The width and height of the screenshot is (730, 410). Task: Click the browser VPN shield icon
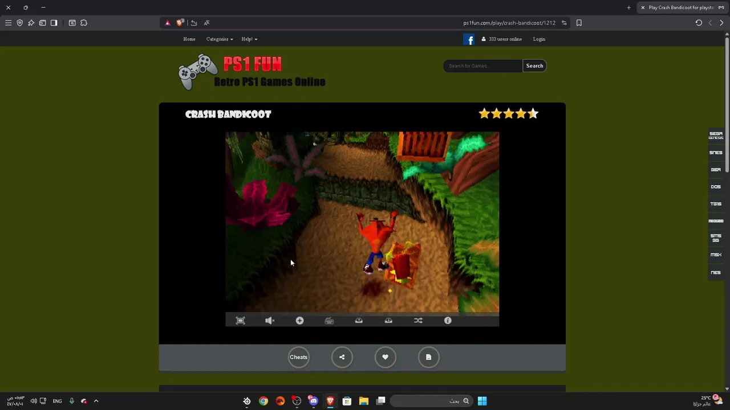tap(19, 23)
